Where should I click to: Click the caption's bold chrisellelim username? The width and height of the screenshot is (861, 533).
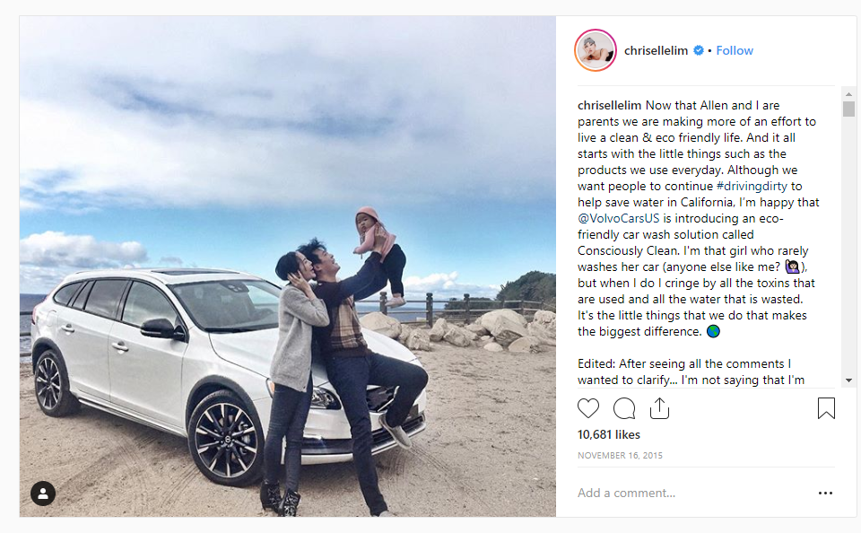610,105
